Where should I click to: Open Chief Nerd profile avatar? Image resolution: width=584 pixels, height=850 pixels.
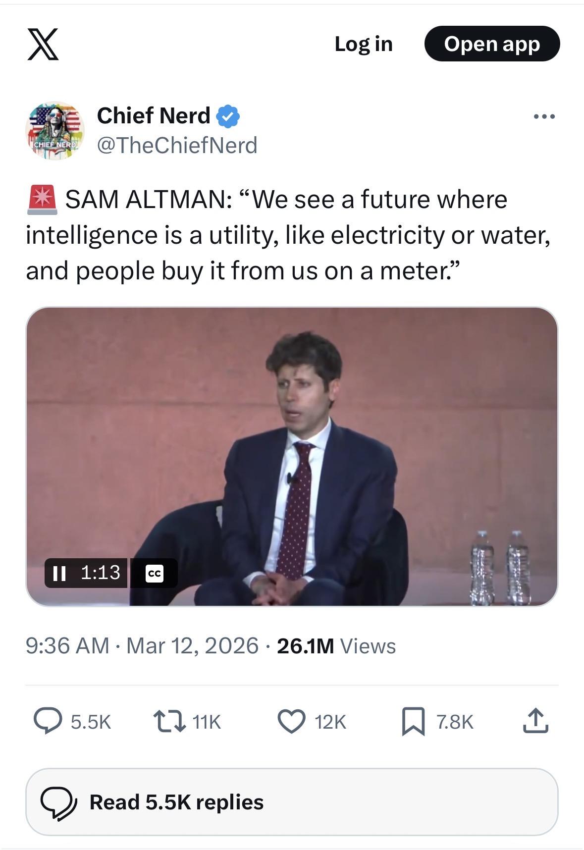(54, 131)
